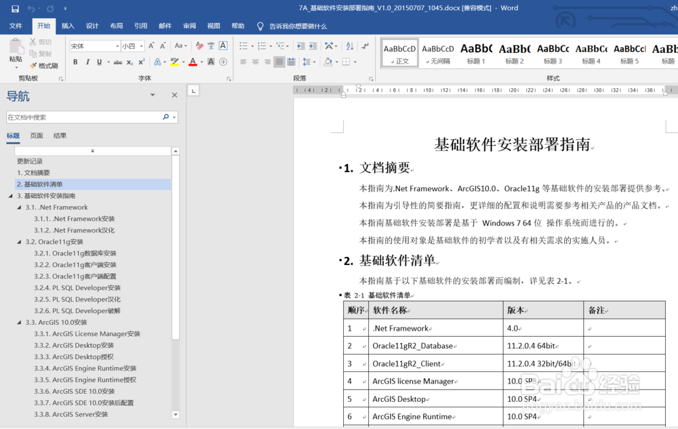This screenshot has height=429, width=678.
Task: Open bullets list dropdown arrow
Action: pos(252,46)
